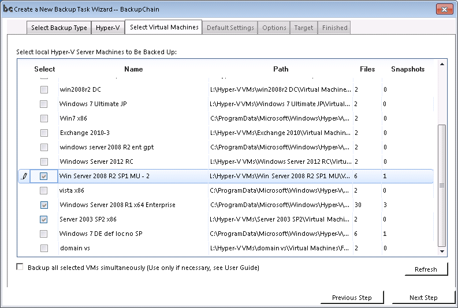
Task: Continue with Next Step button
Action: [423, 298]
